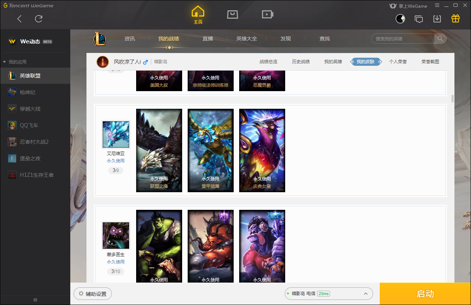Open the 重甲猎鹰 skin card

coord(210,150)
